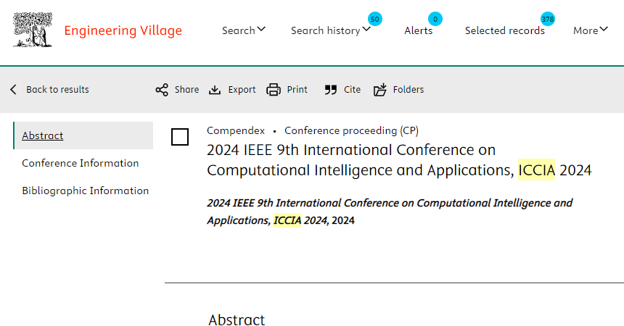This screenshot has width=624, height=326.
Task: Go back to results
Action: [57, 89]
